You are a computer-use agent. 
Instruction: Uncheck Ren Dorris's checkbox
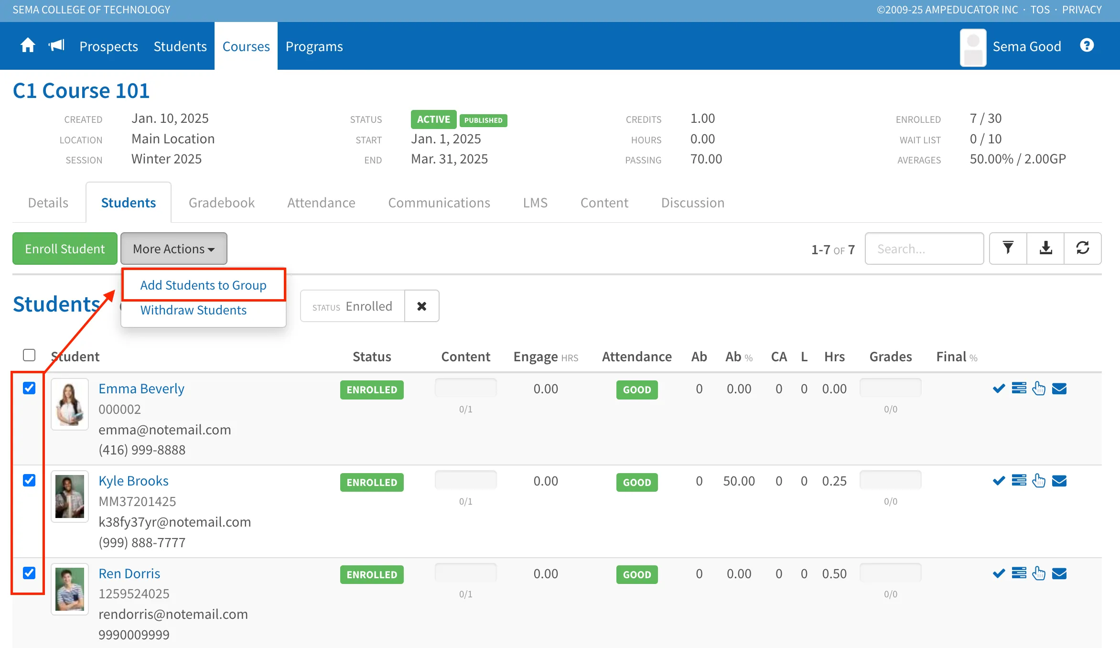[29, 572]
